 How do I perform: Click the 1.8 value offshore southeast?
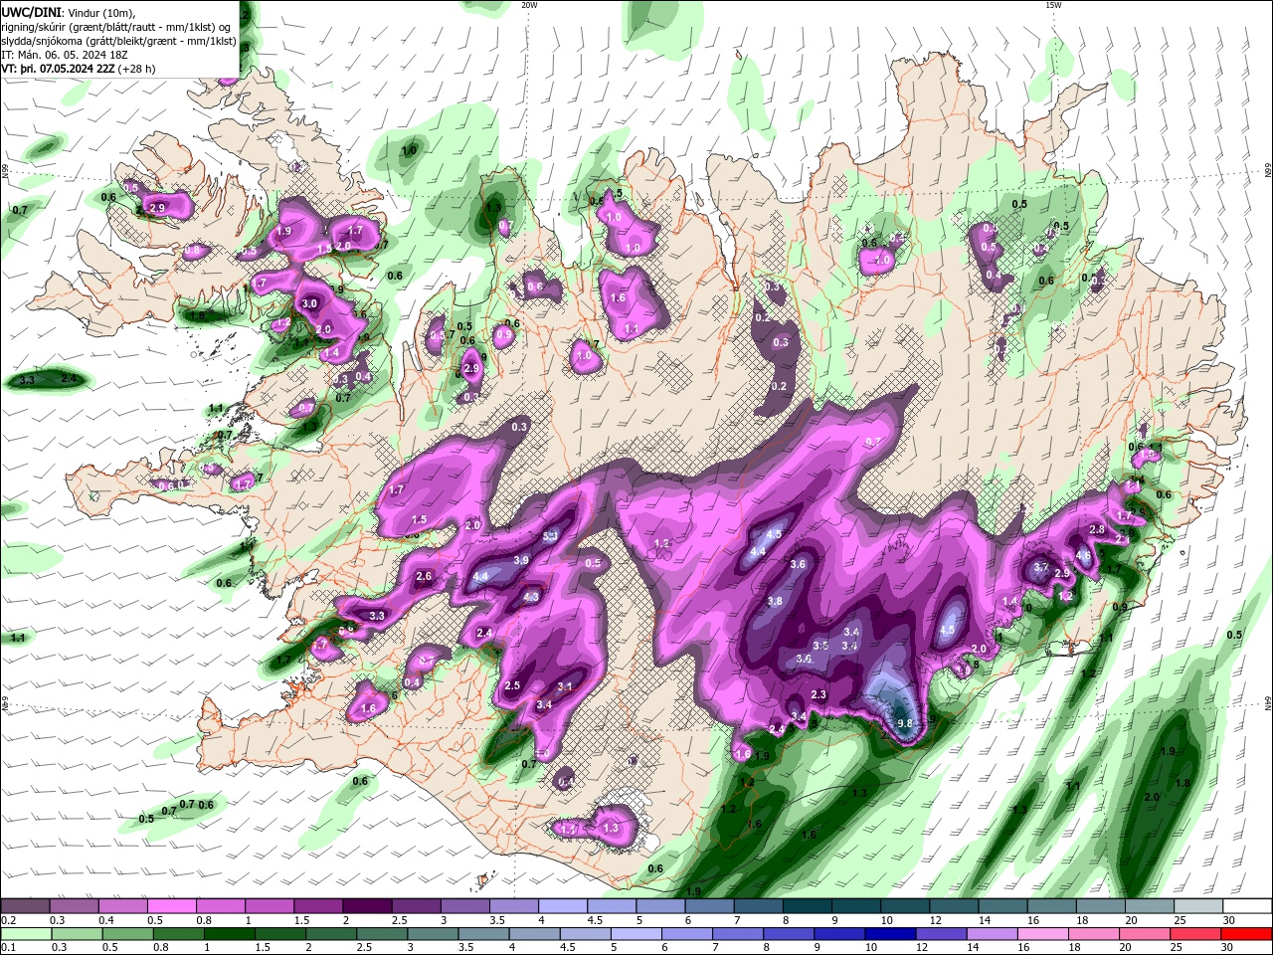(x=1182, y=784)
